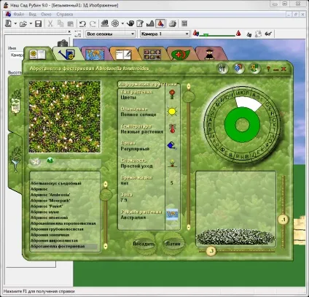Toggle the green globe filter button
Viewport: 309px width, 297px height.
(x=50, y=161)
